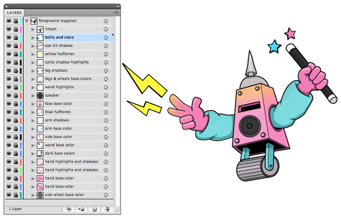Click the trash Delete Selection icon

tap(107, 209)
